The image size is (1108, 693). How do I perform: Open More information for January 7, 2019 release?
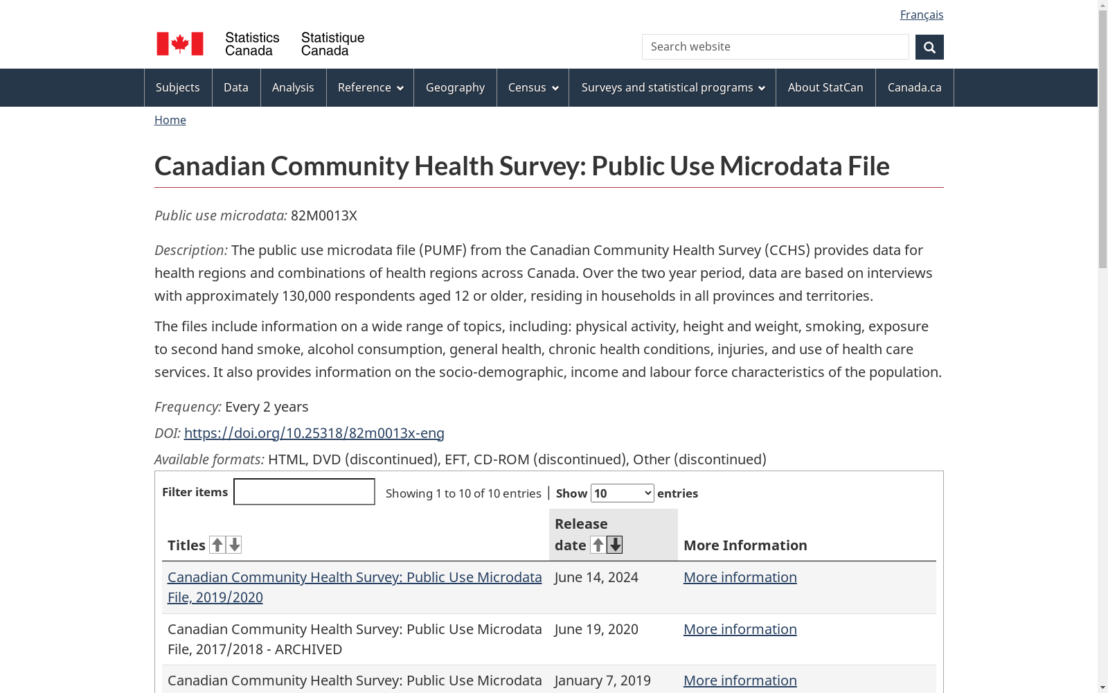tap(740, 681)
